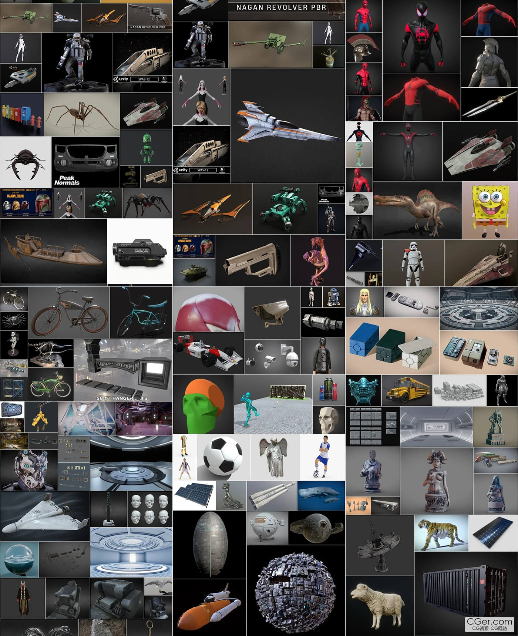518x636 pixels.
Task: Select the metallic egg-shaped model thumbnail
Action: pyautogui.click(x=209, y=544)
